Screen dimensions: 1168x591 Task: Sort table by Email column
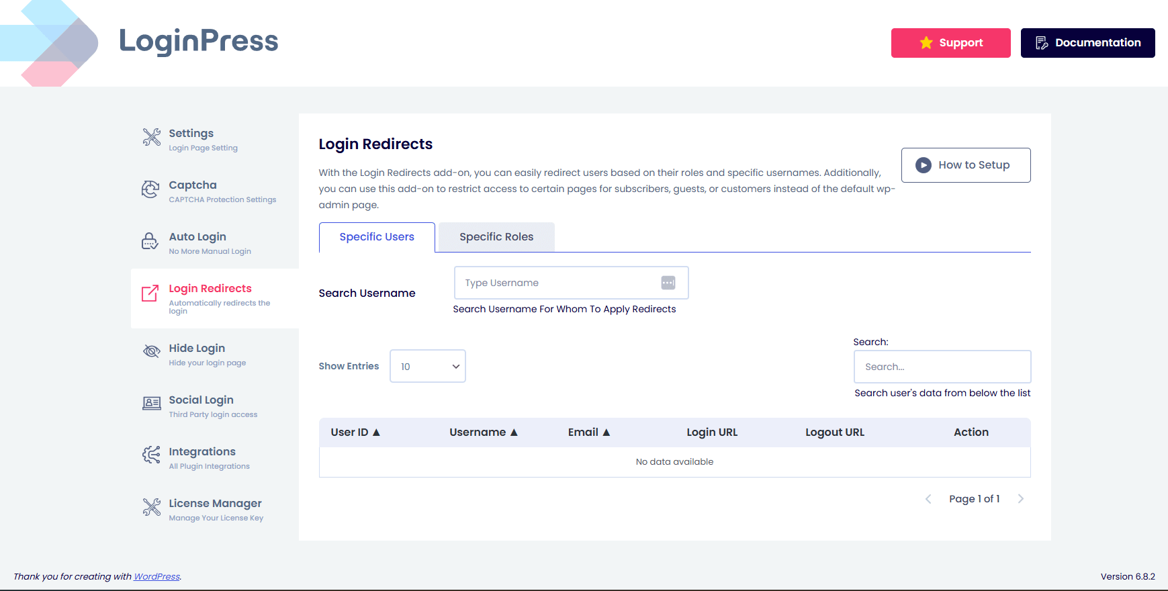(x=589, y=433)
